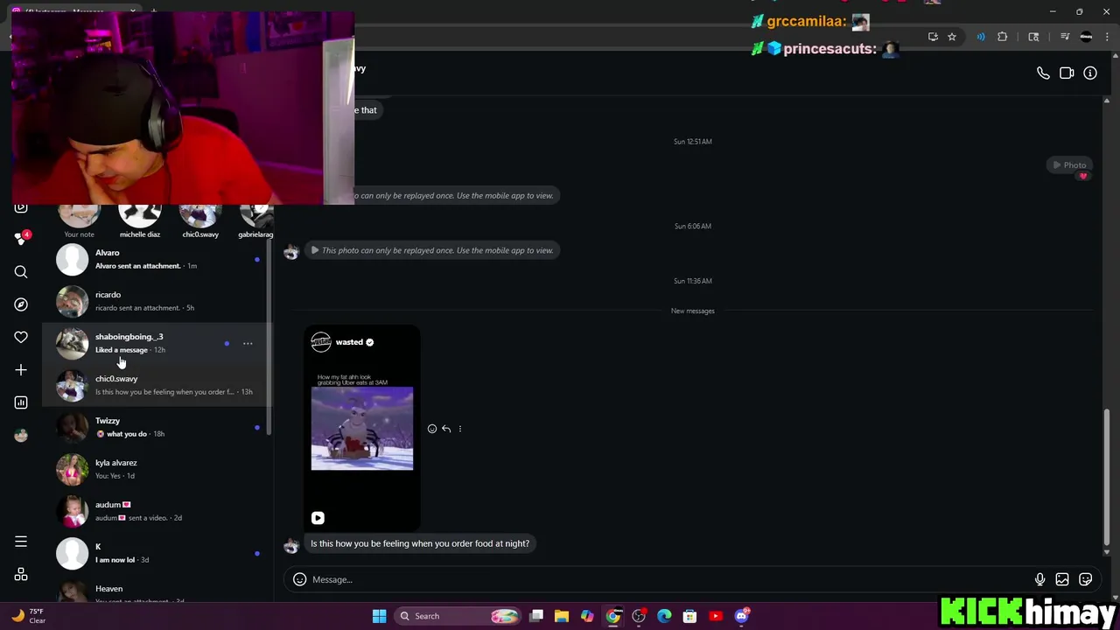This screenshot has width=1120, height=630.
Task: React to the wasted reel with the emoji icon
Action: point(431,429)
